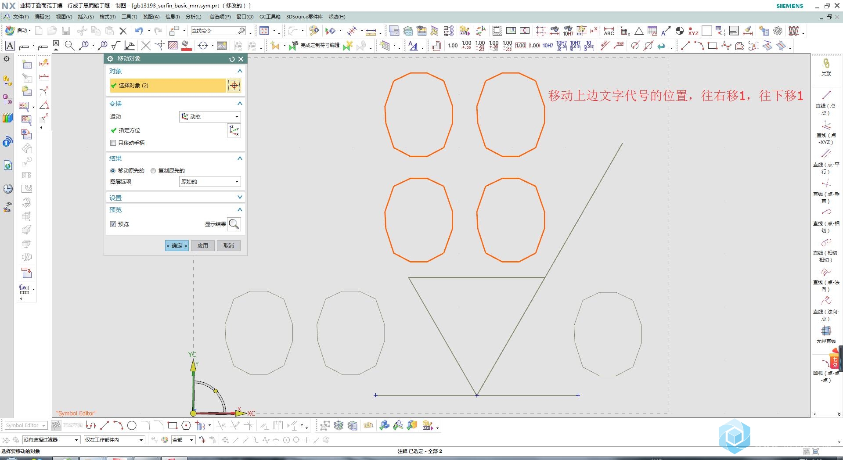Select the surface finish symbol tool
Viewport: 843px width, 460px height.
click(116, 46)
